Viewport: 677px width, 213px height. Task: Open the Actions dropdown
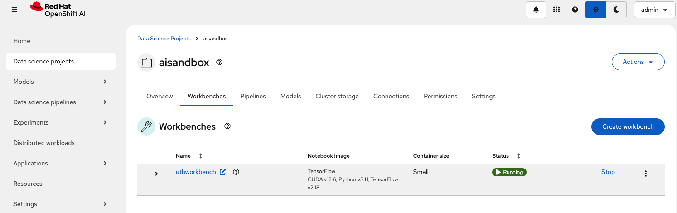pyautogui.click(x=638, y=62)
